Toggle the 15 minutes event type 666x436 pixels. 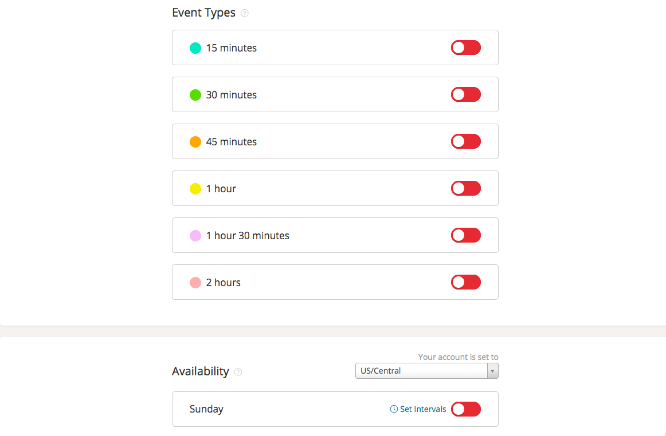tap(465, 47)
